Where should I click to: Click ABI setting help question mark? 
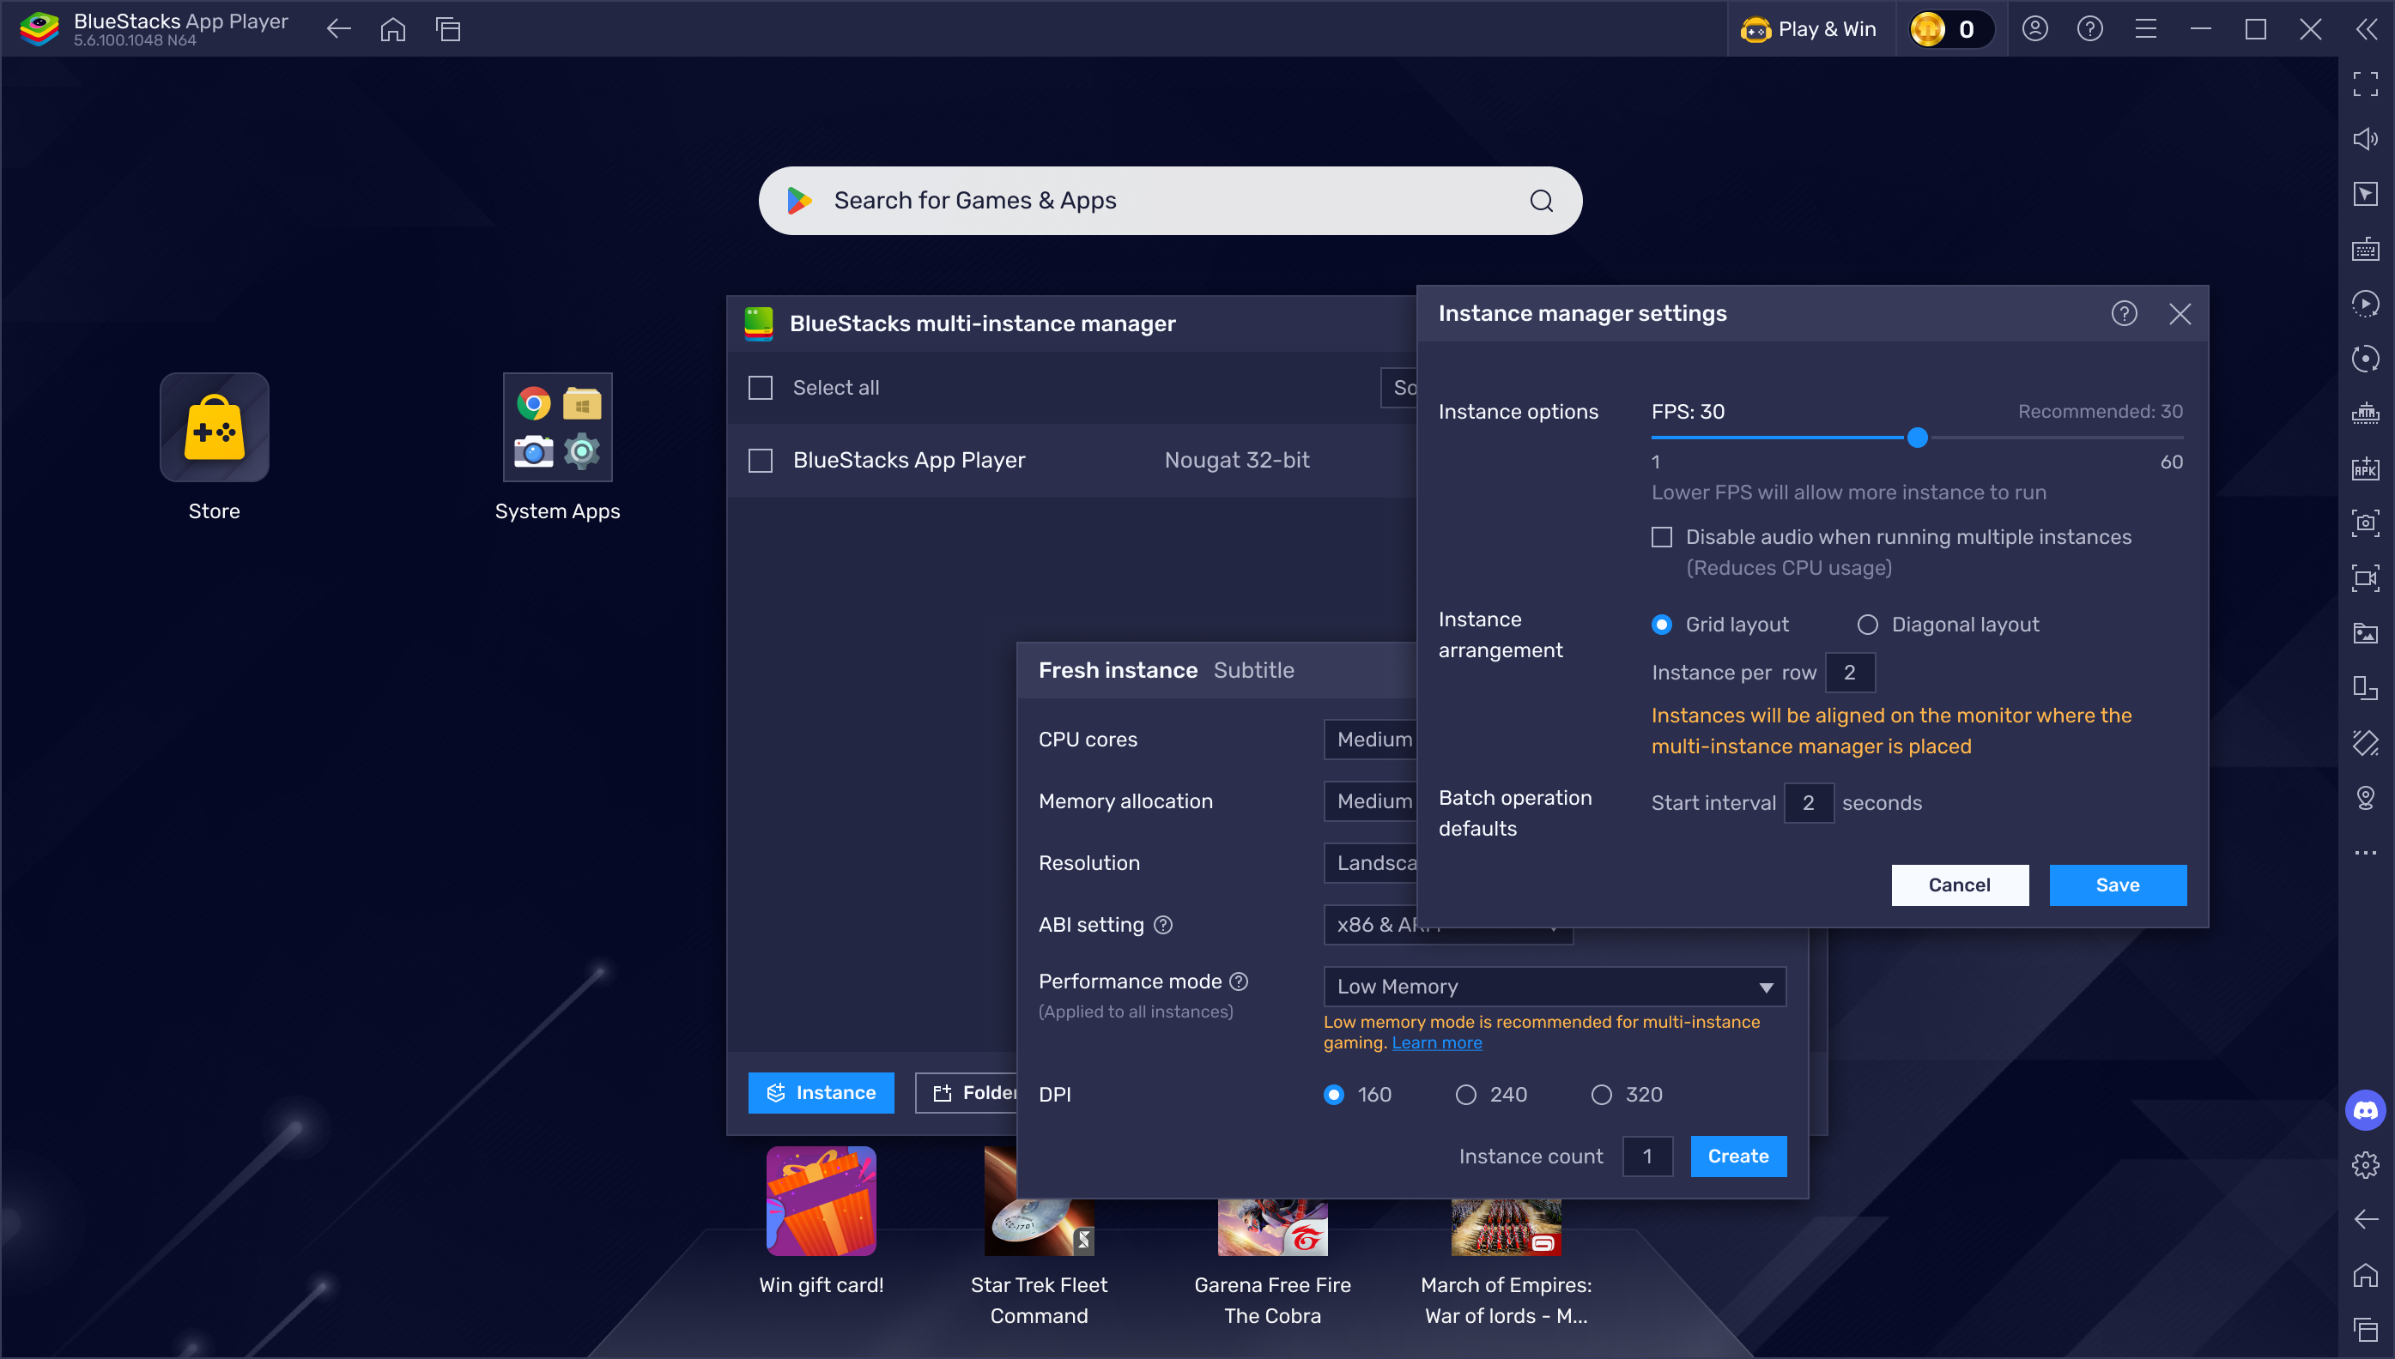pyautogui.click(x=1163, y=925)
